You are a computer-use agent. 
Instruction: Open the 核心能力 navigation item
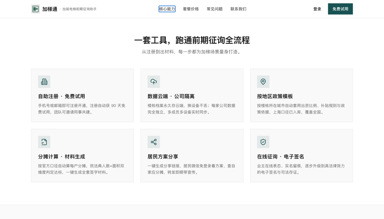pyautogui.click(x=167, y=9)
